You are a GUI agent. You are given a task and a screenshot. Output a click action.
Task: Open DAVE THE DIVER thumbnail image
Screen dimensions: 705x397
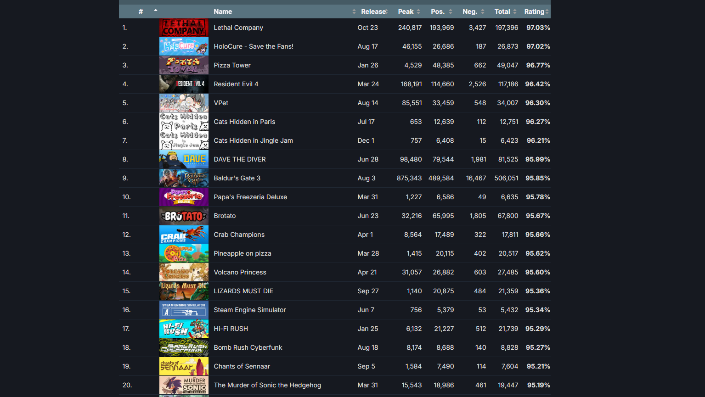pos(184,159)
